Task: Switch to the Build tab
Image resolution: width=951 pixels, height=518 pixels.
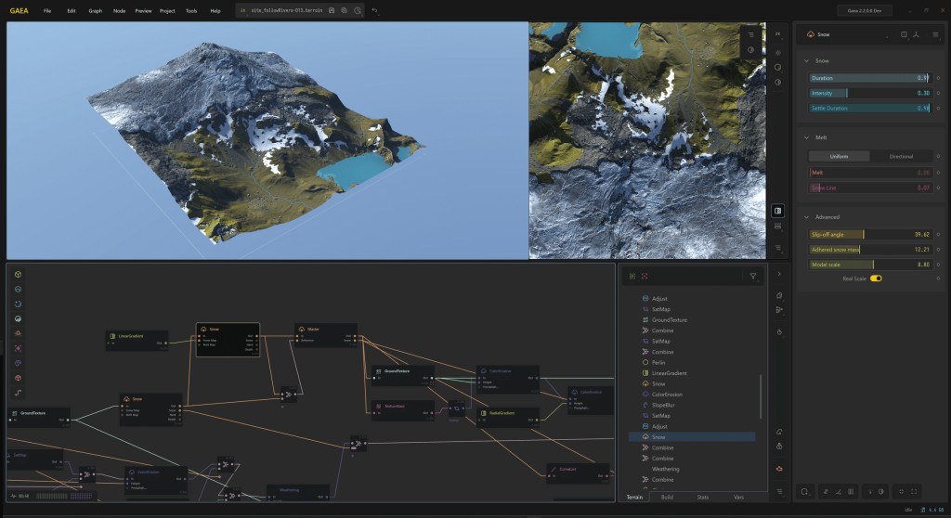Action: [667, 497]
